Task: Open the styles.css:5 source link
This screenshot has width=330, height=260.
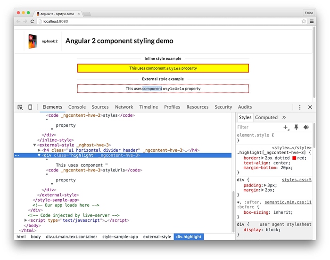Action: tap(297, 180)
